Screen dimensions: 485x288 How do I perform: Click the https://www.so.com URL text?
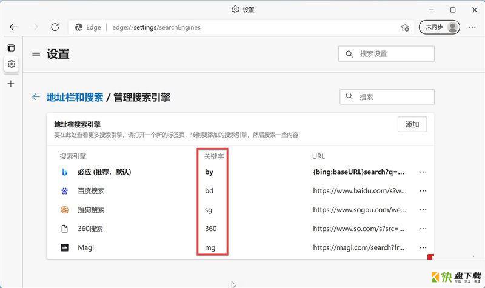pos(358,229)
